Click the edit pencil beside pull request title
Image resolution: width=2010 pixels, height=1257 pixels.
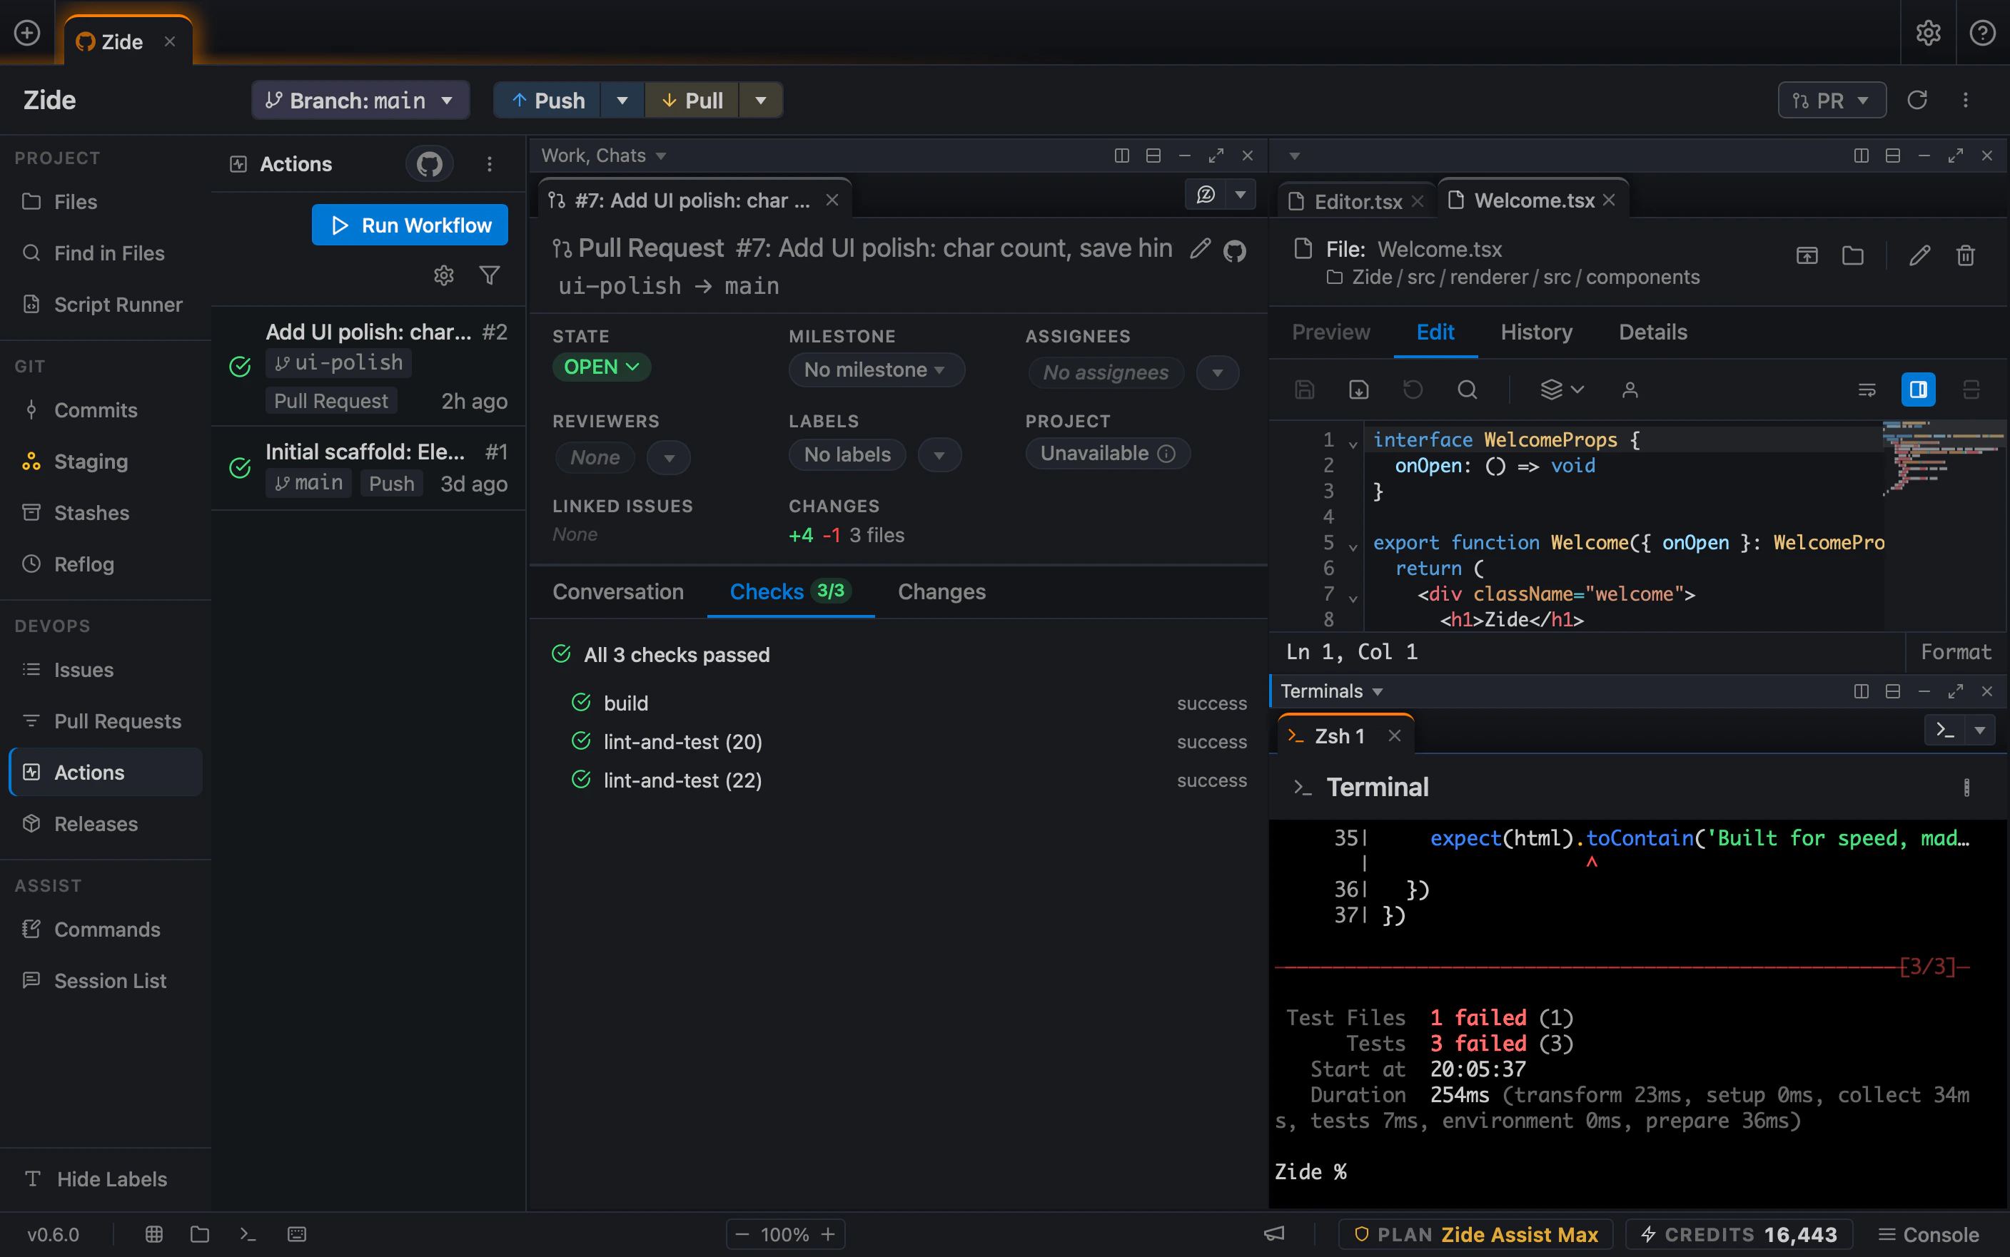click(x=1199, y=248)
